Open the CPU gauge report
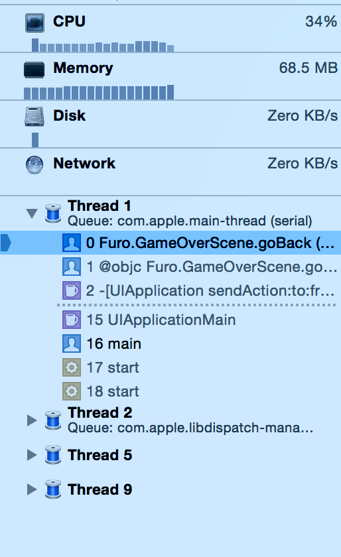 tap(170, 29)
